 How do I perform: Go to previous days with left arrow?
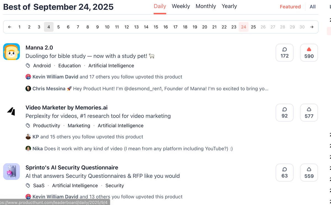[10, 27]
